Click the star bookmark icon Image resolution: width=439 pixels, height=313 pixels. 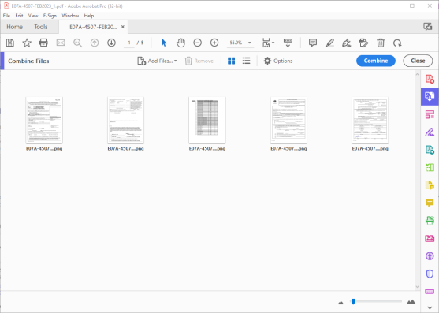pos(27,43)
